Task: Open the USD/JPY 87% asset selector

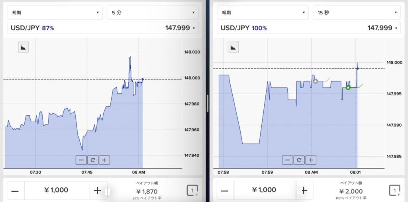Action: click(x=102, y=28)
